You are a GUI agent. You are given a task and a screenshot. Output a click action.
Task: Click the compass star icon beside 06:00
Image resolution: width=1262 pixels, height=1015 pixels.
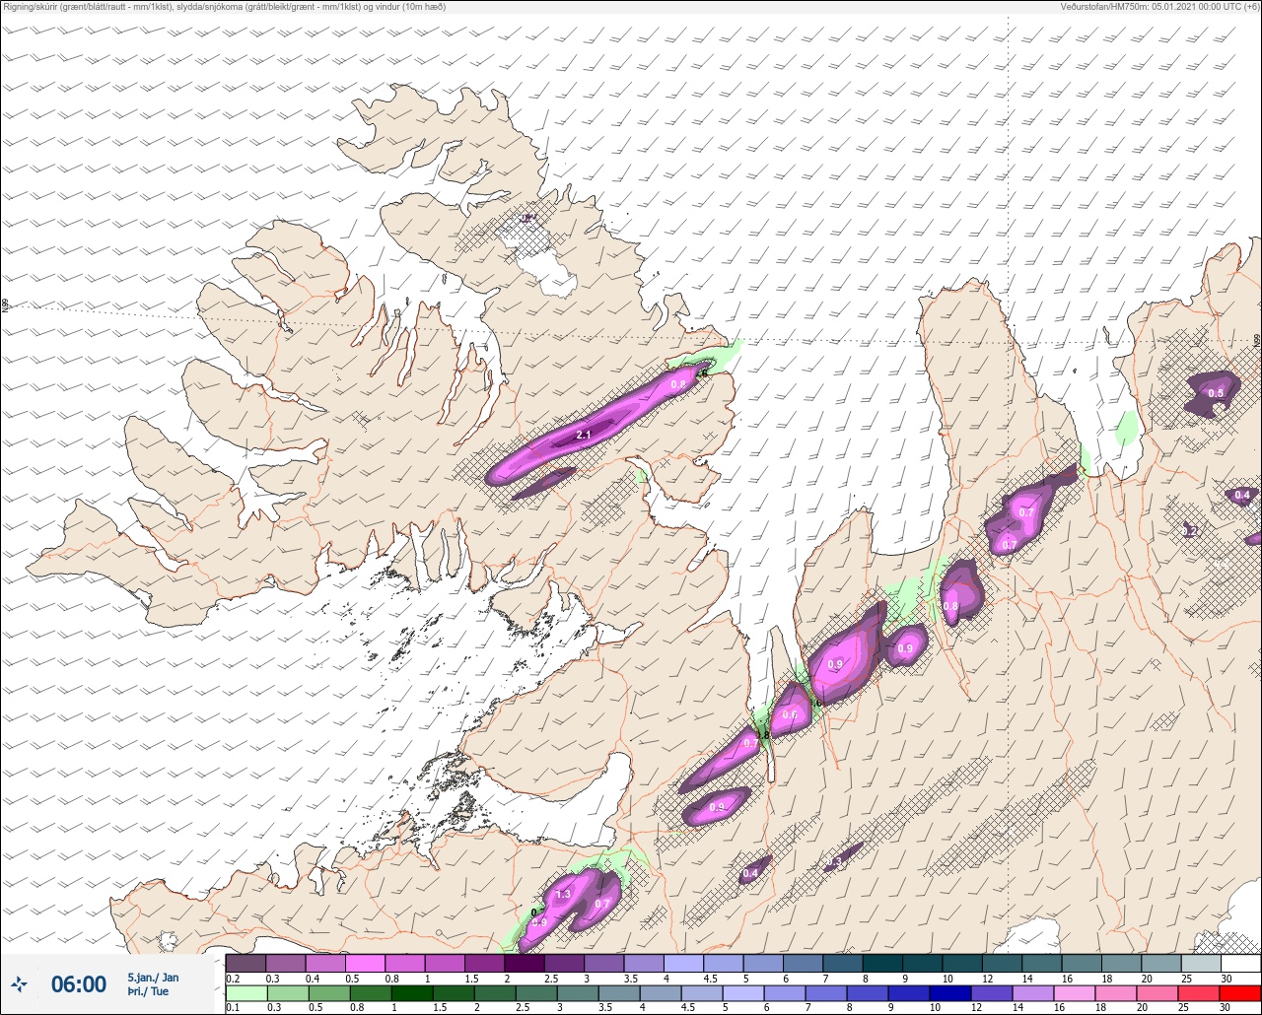point(20,983)
